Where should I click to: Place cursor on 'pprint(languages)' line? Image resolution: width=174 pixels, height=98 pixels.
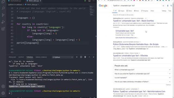(27, 43)
